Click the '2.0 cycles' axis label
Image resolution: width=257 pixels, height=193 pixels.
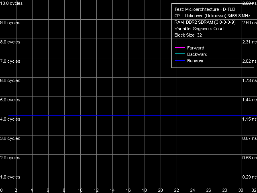coord(10,158)
